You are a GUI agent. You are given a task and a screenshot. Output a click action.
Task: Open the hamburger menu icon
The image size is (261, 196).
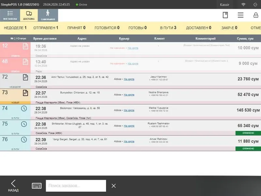(x=240, y=15)
